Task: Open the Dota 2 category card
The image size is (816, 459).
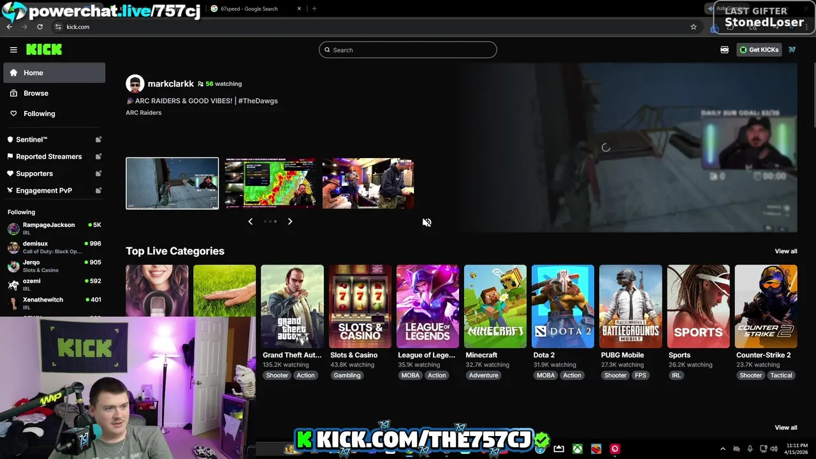Action: (x=562, y=307)
